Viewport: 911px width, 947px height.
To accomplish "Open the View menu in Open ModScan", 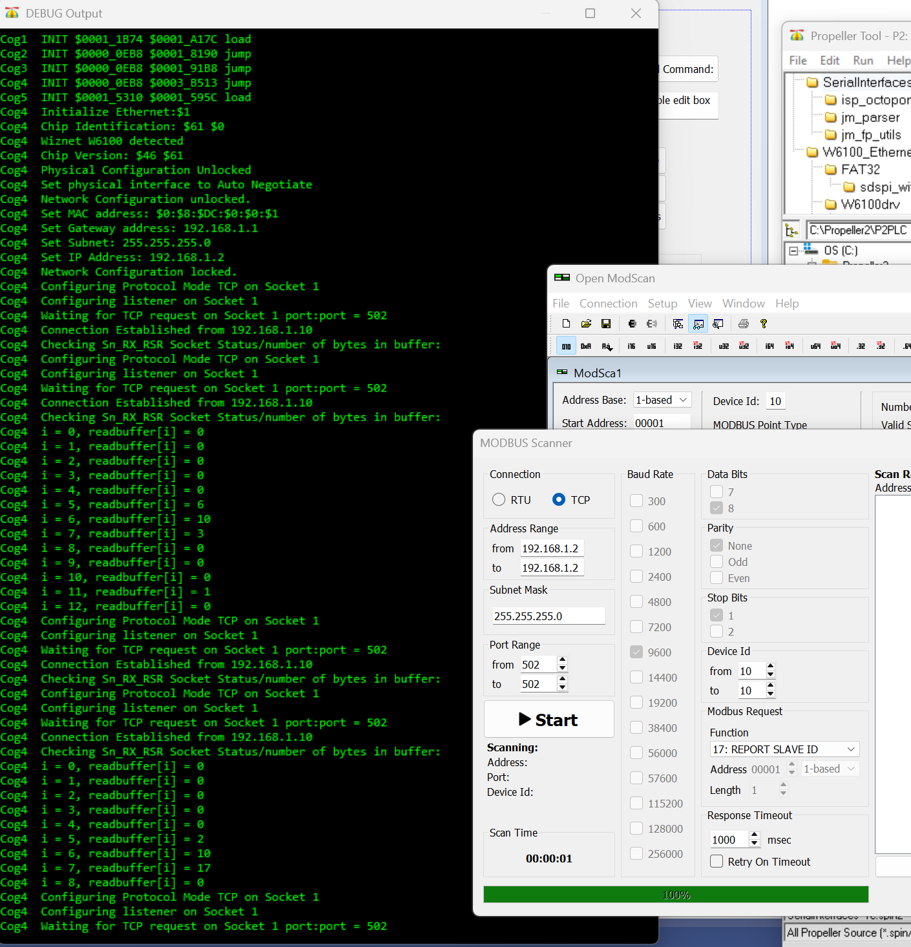I will [x=700, y=303].
